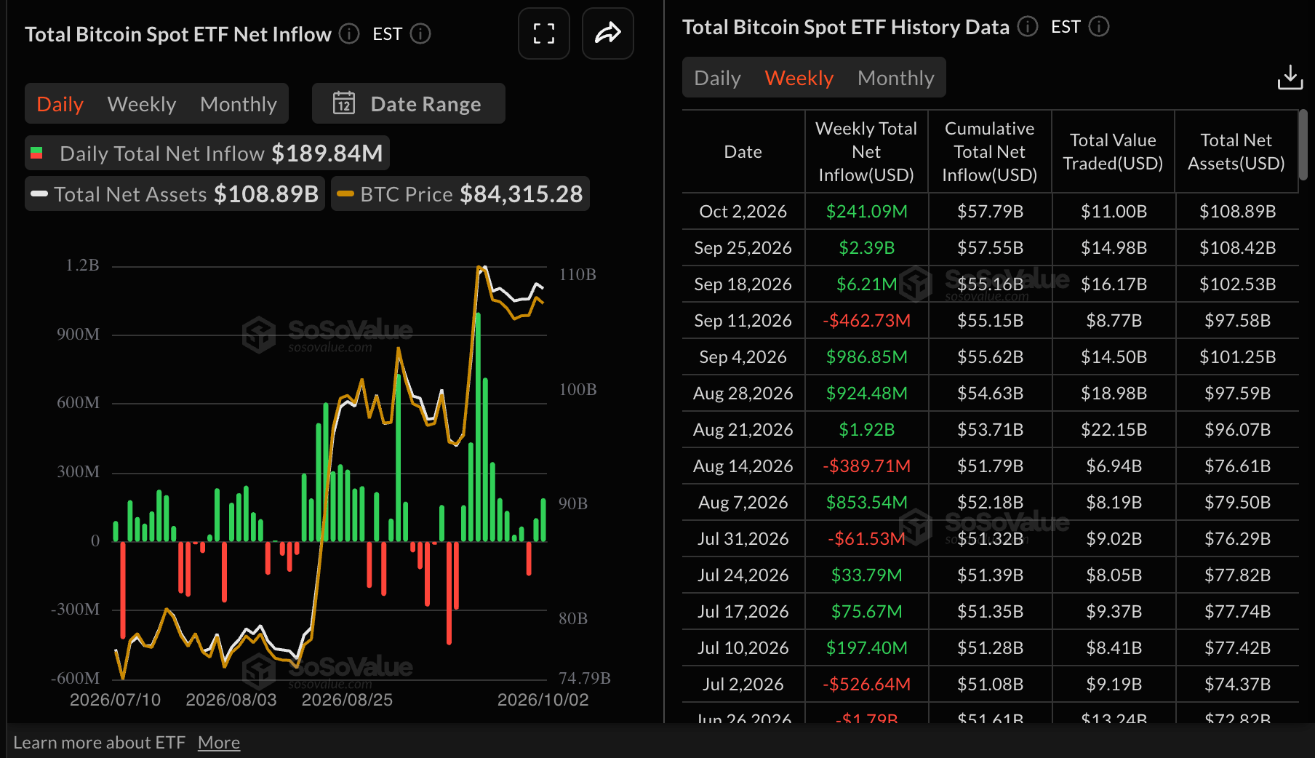Click the $108.42B total net assets cell
Screen dimensions: 1315x758
(x=1237, y=247)
